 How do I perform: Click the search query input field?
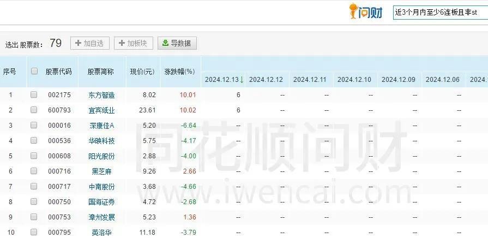(x=439, y=12)
